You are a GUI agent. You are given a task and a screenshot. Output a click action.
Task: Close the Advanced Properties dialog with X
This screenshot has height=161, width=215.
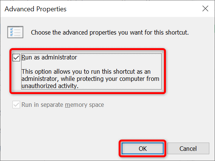pos(205,9)
